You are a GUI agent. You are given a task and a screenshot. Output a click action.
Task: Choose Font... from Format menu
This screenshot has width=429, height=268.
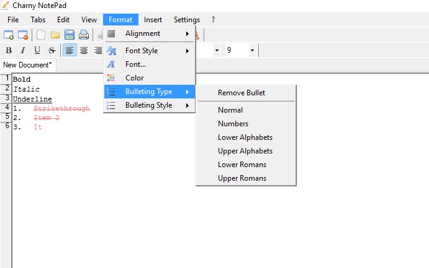150,64
